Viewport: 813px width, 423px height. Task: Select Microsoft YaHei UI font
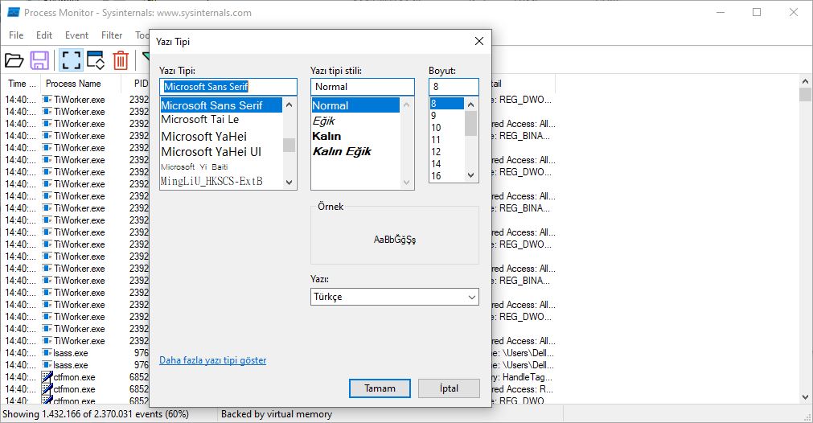(221, 152)
